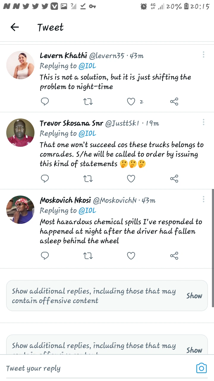The height and width of the screenshot is (381, 214).
Task: Share Trevor Skosana Snr's tweet
Action: coord(174,179)
